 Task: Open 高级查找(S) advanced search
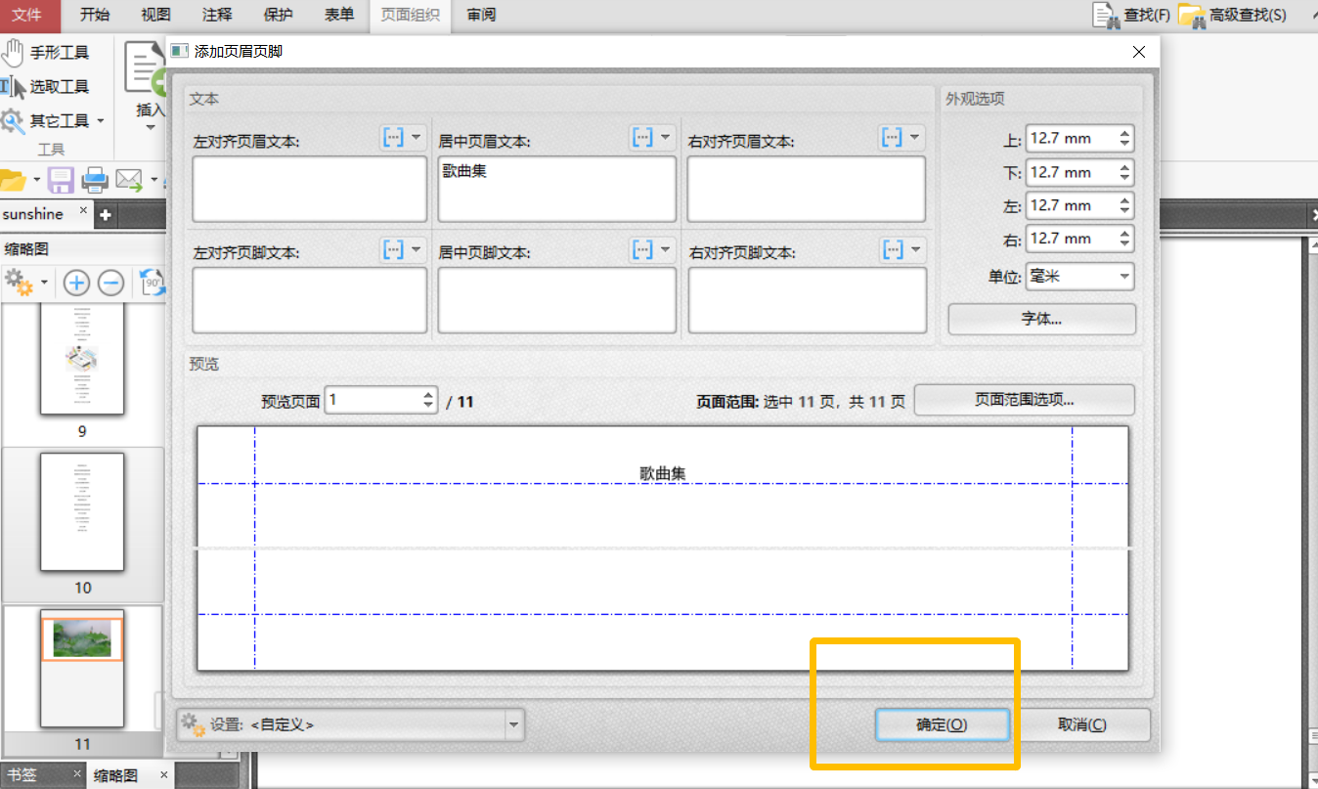[x=1232, y=15]
